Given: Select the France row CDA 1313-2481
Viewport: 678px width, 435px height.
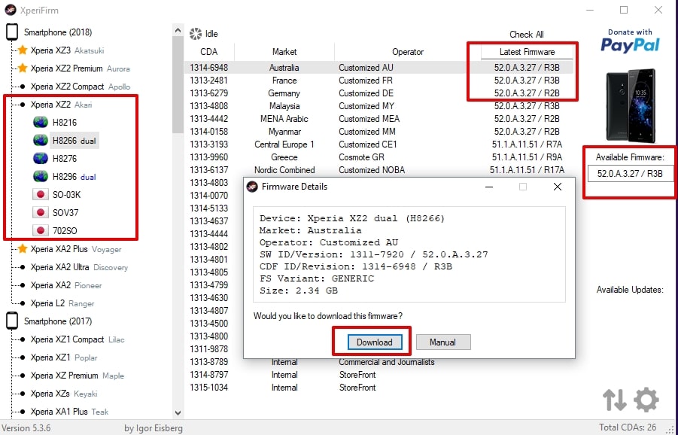Looking at the screenshot, I should tap(379, 81).
